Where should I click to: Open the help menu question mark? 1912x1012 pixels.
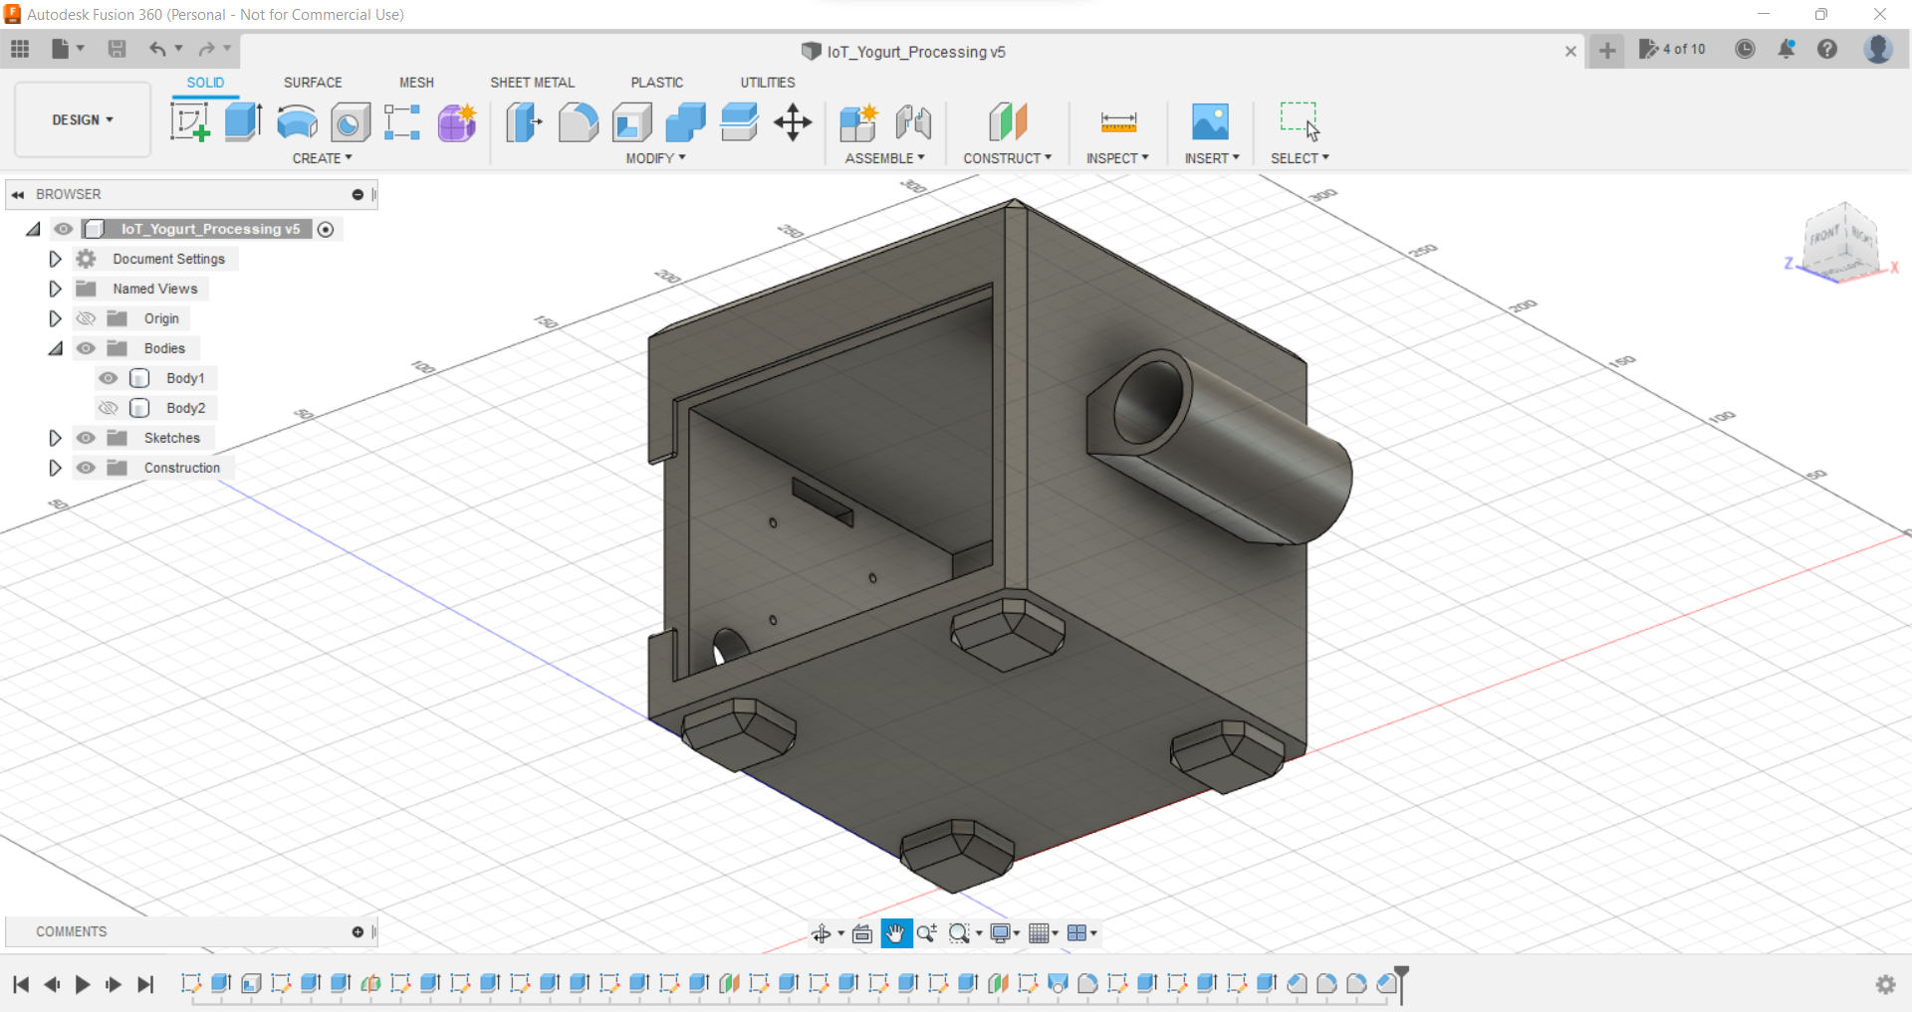[1828, 50]
